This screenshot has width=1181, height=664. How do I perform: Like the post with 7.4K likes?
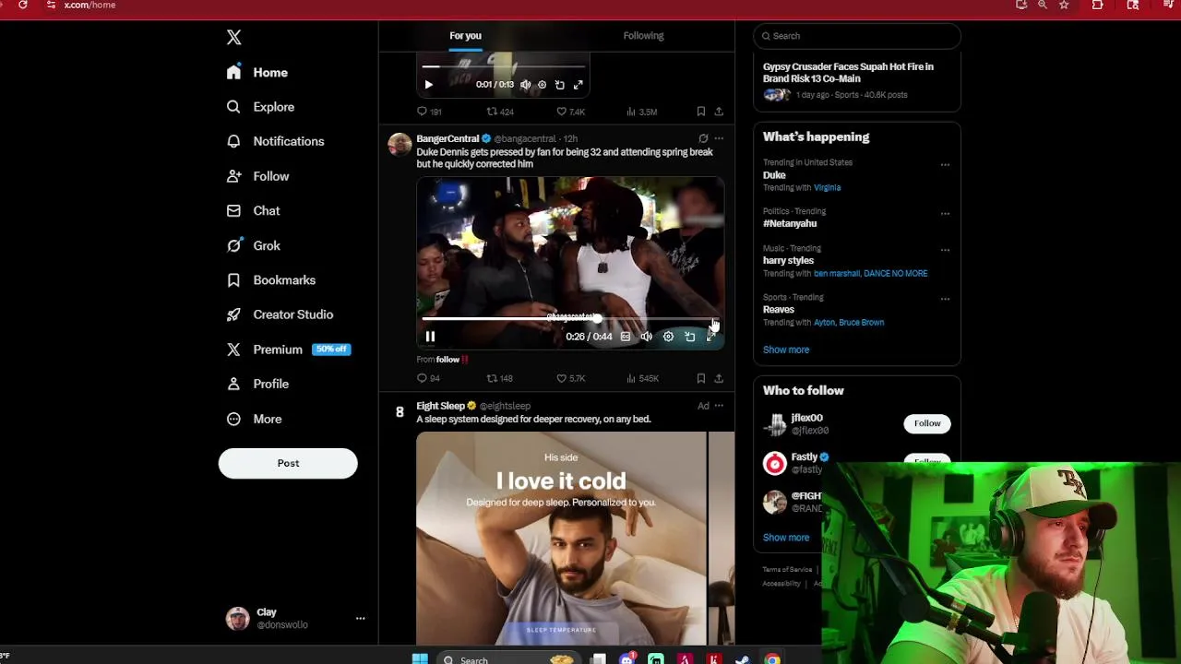click(x=570, y=112)
